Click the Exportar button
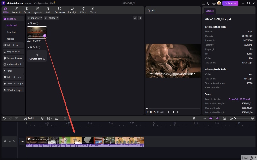The height and width of the screenshot is (160, 257). pyautogui.click(x=231, y=3)
